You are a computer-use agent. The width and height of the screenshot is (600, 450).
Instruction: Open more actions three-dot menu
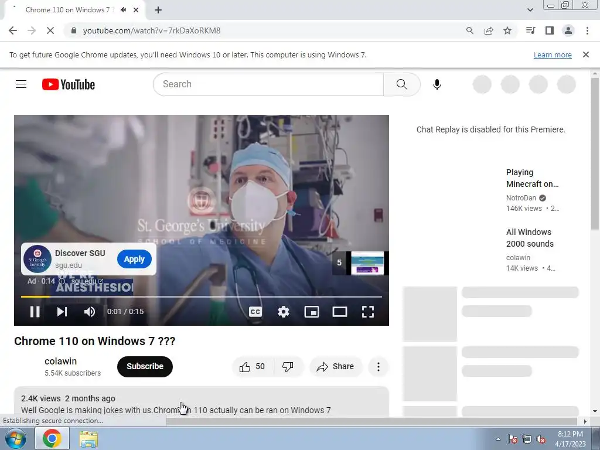tap(379, 367)
